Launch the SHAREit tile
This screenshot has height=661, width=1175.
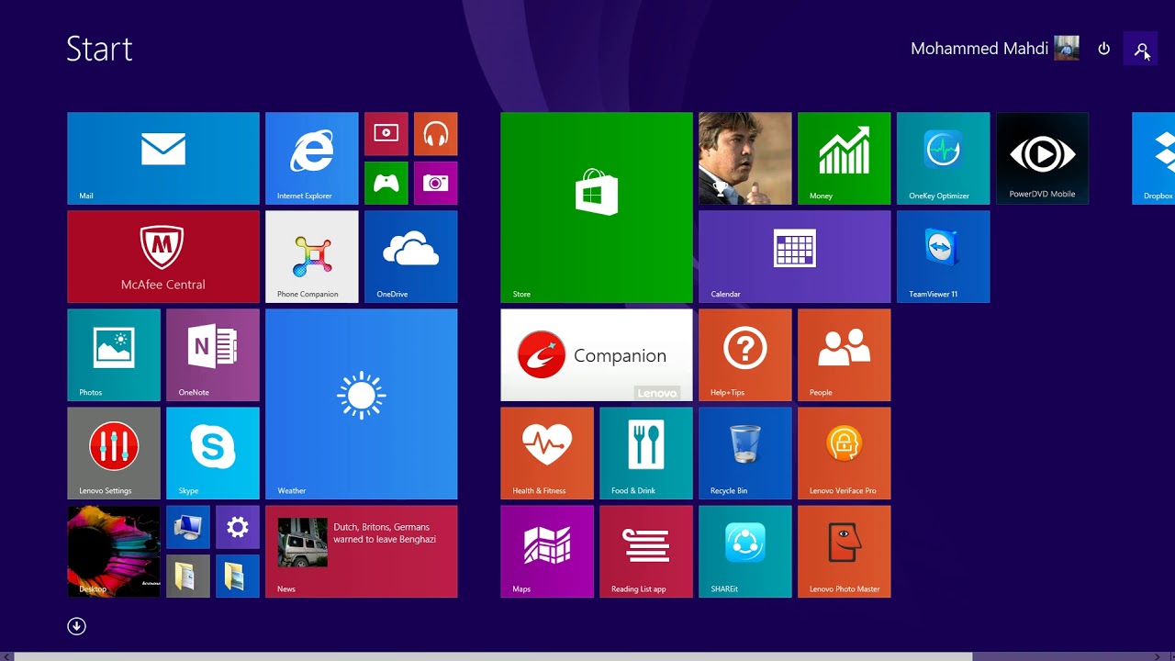coord(745,551)
